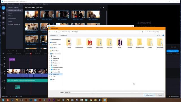This screenshot has width=181, height=102.
Task: Select Звуки in the Movavi sidebar
Action: 10,13
